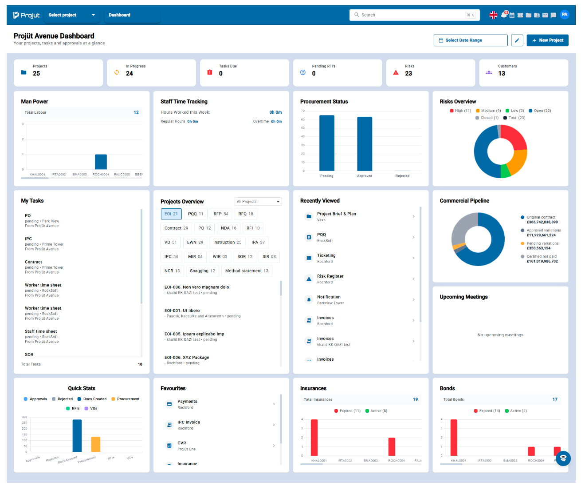Click the New Project button

click(548, 40)
